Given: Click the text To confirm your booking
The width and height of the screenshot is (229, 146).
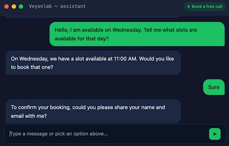Looking at the screenshot, I should [x=41, y=107].
